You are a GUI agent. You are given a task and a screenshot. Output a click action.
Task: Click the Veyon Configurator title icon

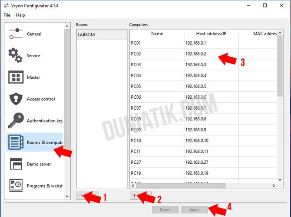tap(7, 6)
